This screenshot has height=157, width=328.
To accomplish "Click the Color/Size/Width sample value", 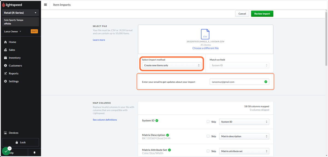I will click(x=153, y=153).
